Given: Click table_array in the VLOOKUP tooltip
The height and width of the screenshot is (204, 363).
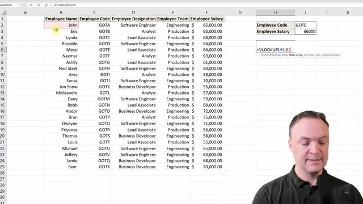Looking at the screenshot, I should [296, 55].
